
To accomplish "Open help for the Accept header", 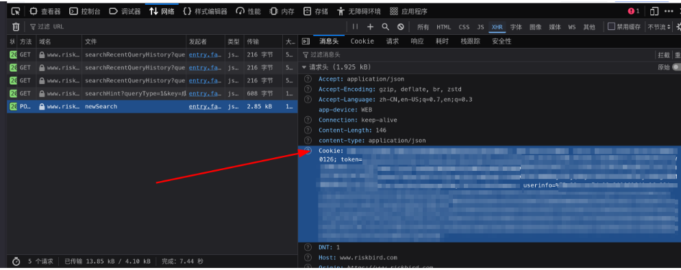I will [308, 79].
